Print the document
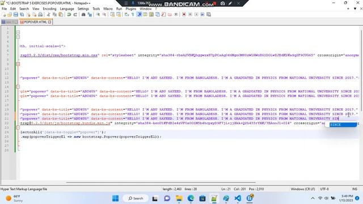 click(x=40, y=15)
